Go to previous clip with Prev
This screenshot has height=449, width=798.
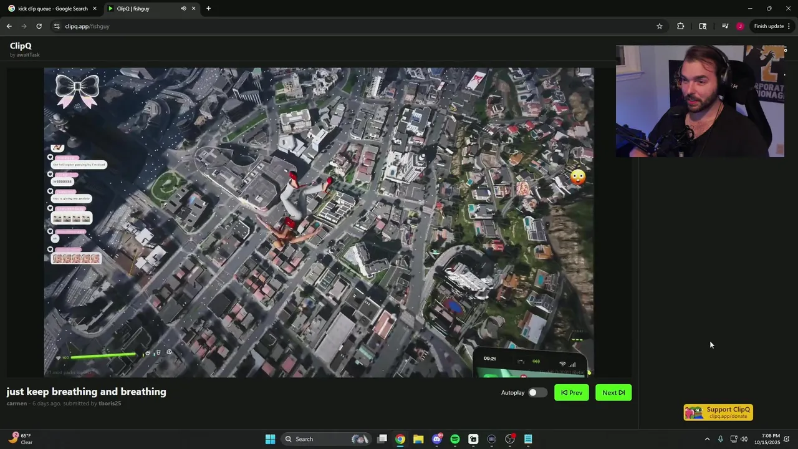click(x=571, y=392)
